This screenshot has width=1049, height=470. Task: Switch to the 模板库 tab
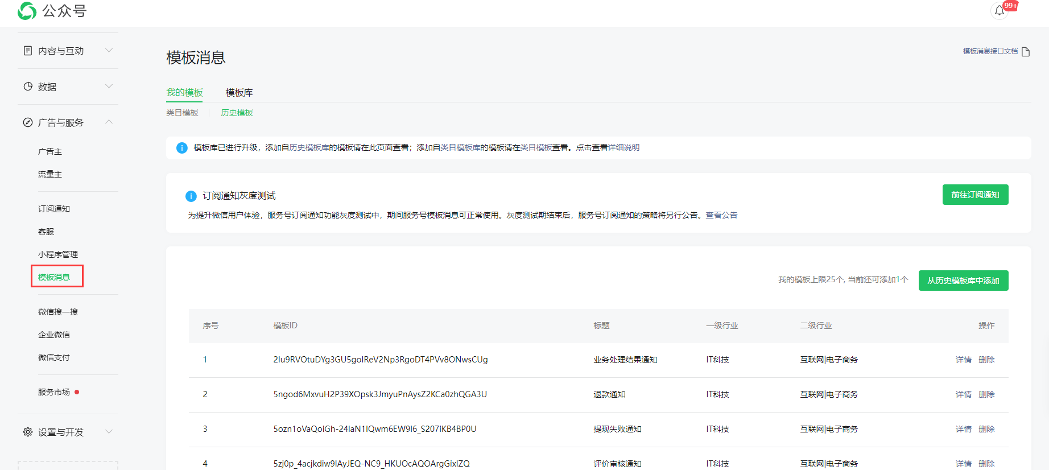(239, 93)
